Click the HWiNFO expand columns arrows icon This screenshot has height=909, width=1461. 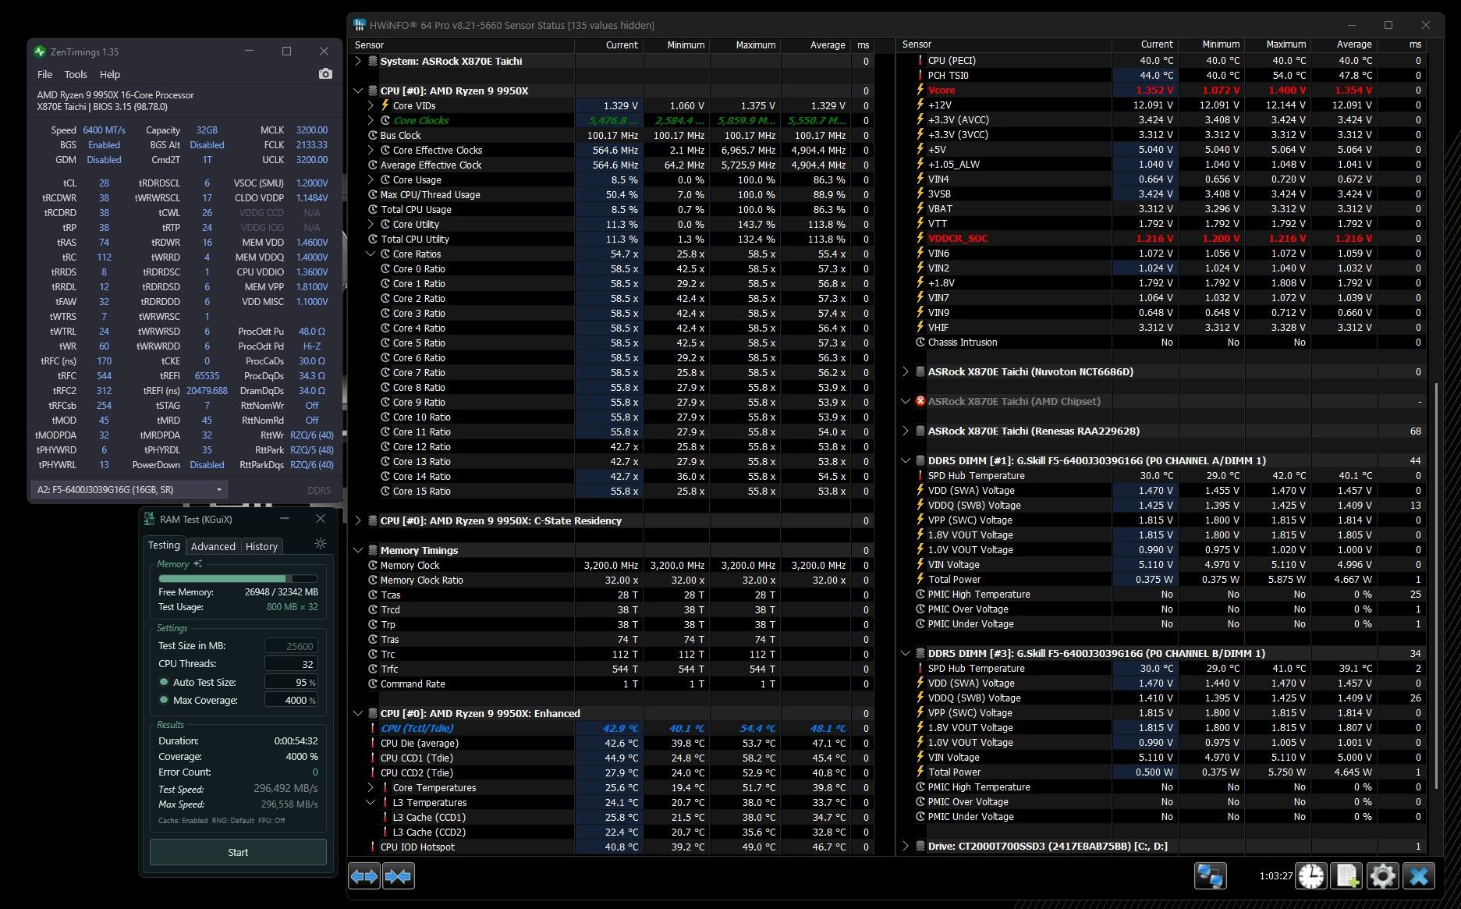(x=364, y=876)
